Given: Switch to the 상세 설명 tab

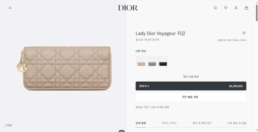Looking at the screenshot, I should coord(141,123).
